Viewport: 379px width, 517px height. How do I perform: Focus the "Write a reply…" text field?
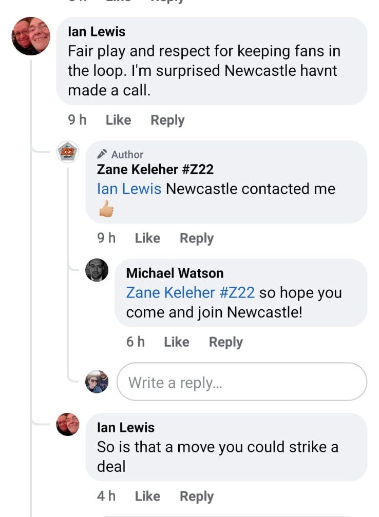(242, 382)
